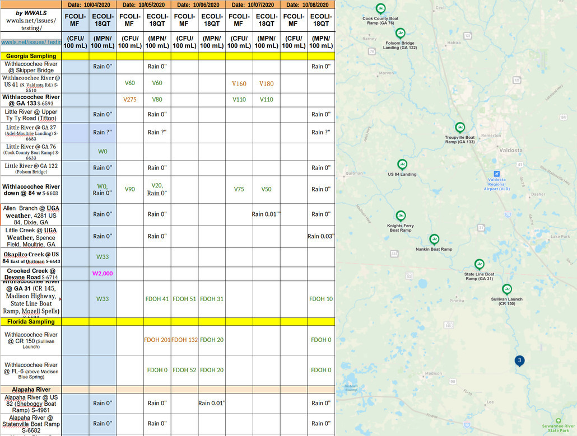Viewport: 577px width, 436px height.
Task: Click the Pinetta town label on map
Action: tap(457, 301)
